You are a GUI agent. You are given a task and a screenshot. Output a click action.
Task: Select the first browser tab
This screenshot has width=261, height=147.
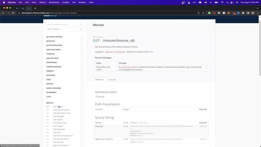tap(17, 8)
